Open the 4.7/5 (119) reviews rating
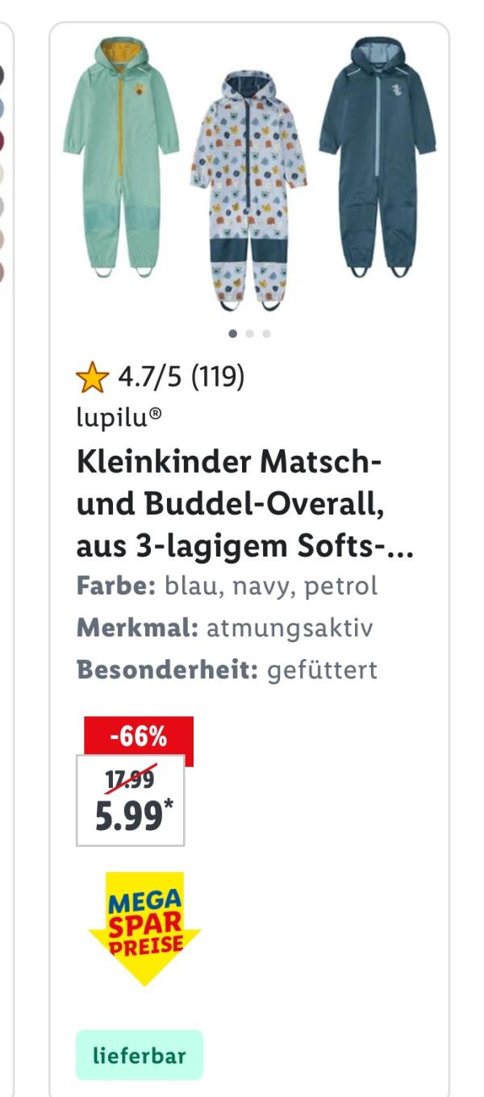 [181, 376]
